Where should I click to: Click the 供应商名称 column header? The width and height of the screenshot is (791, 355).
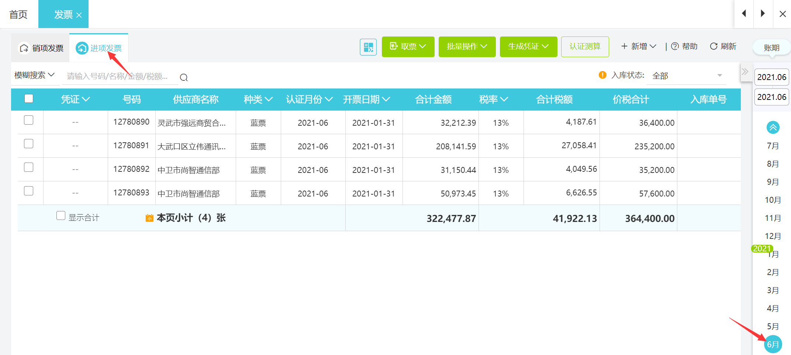coord(196,99)
